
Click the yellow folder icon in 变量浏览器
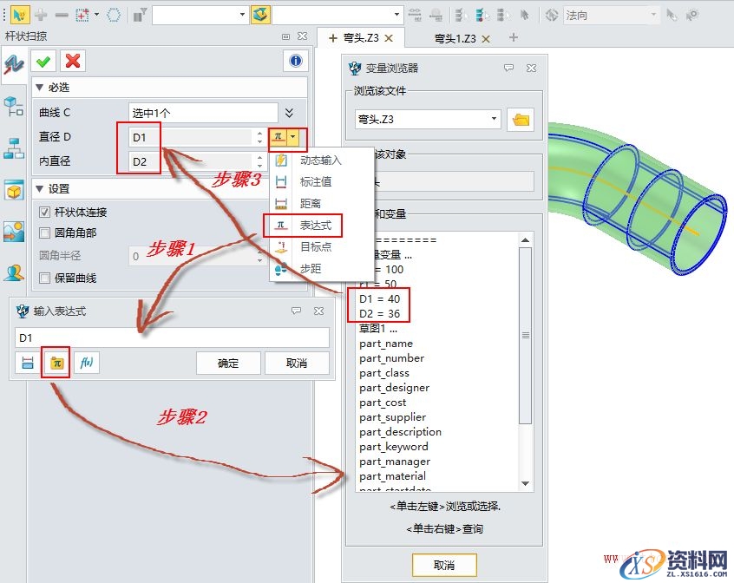click(522, 119)
